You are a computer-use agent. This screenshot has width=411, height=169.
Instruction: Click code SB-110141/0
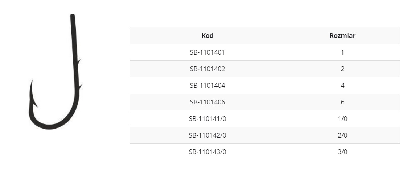[x=207, y=119]
